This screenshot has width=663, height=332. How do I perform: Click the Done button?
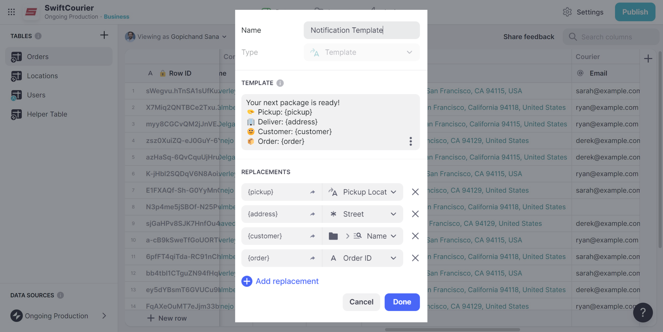(402, 302)
